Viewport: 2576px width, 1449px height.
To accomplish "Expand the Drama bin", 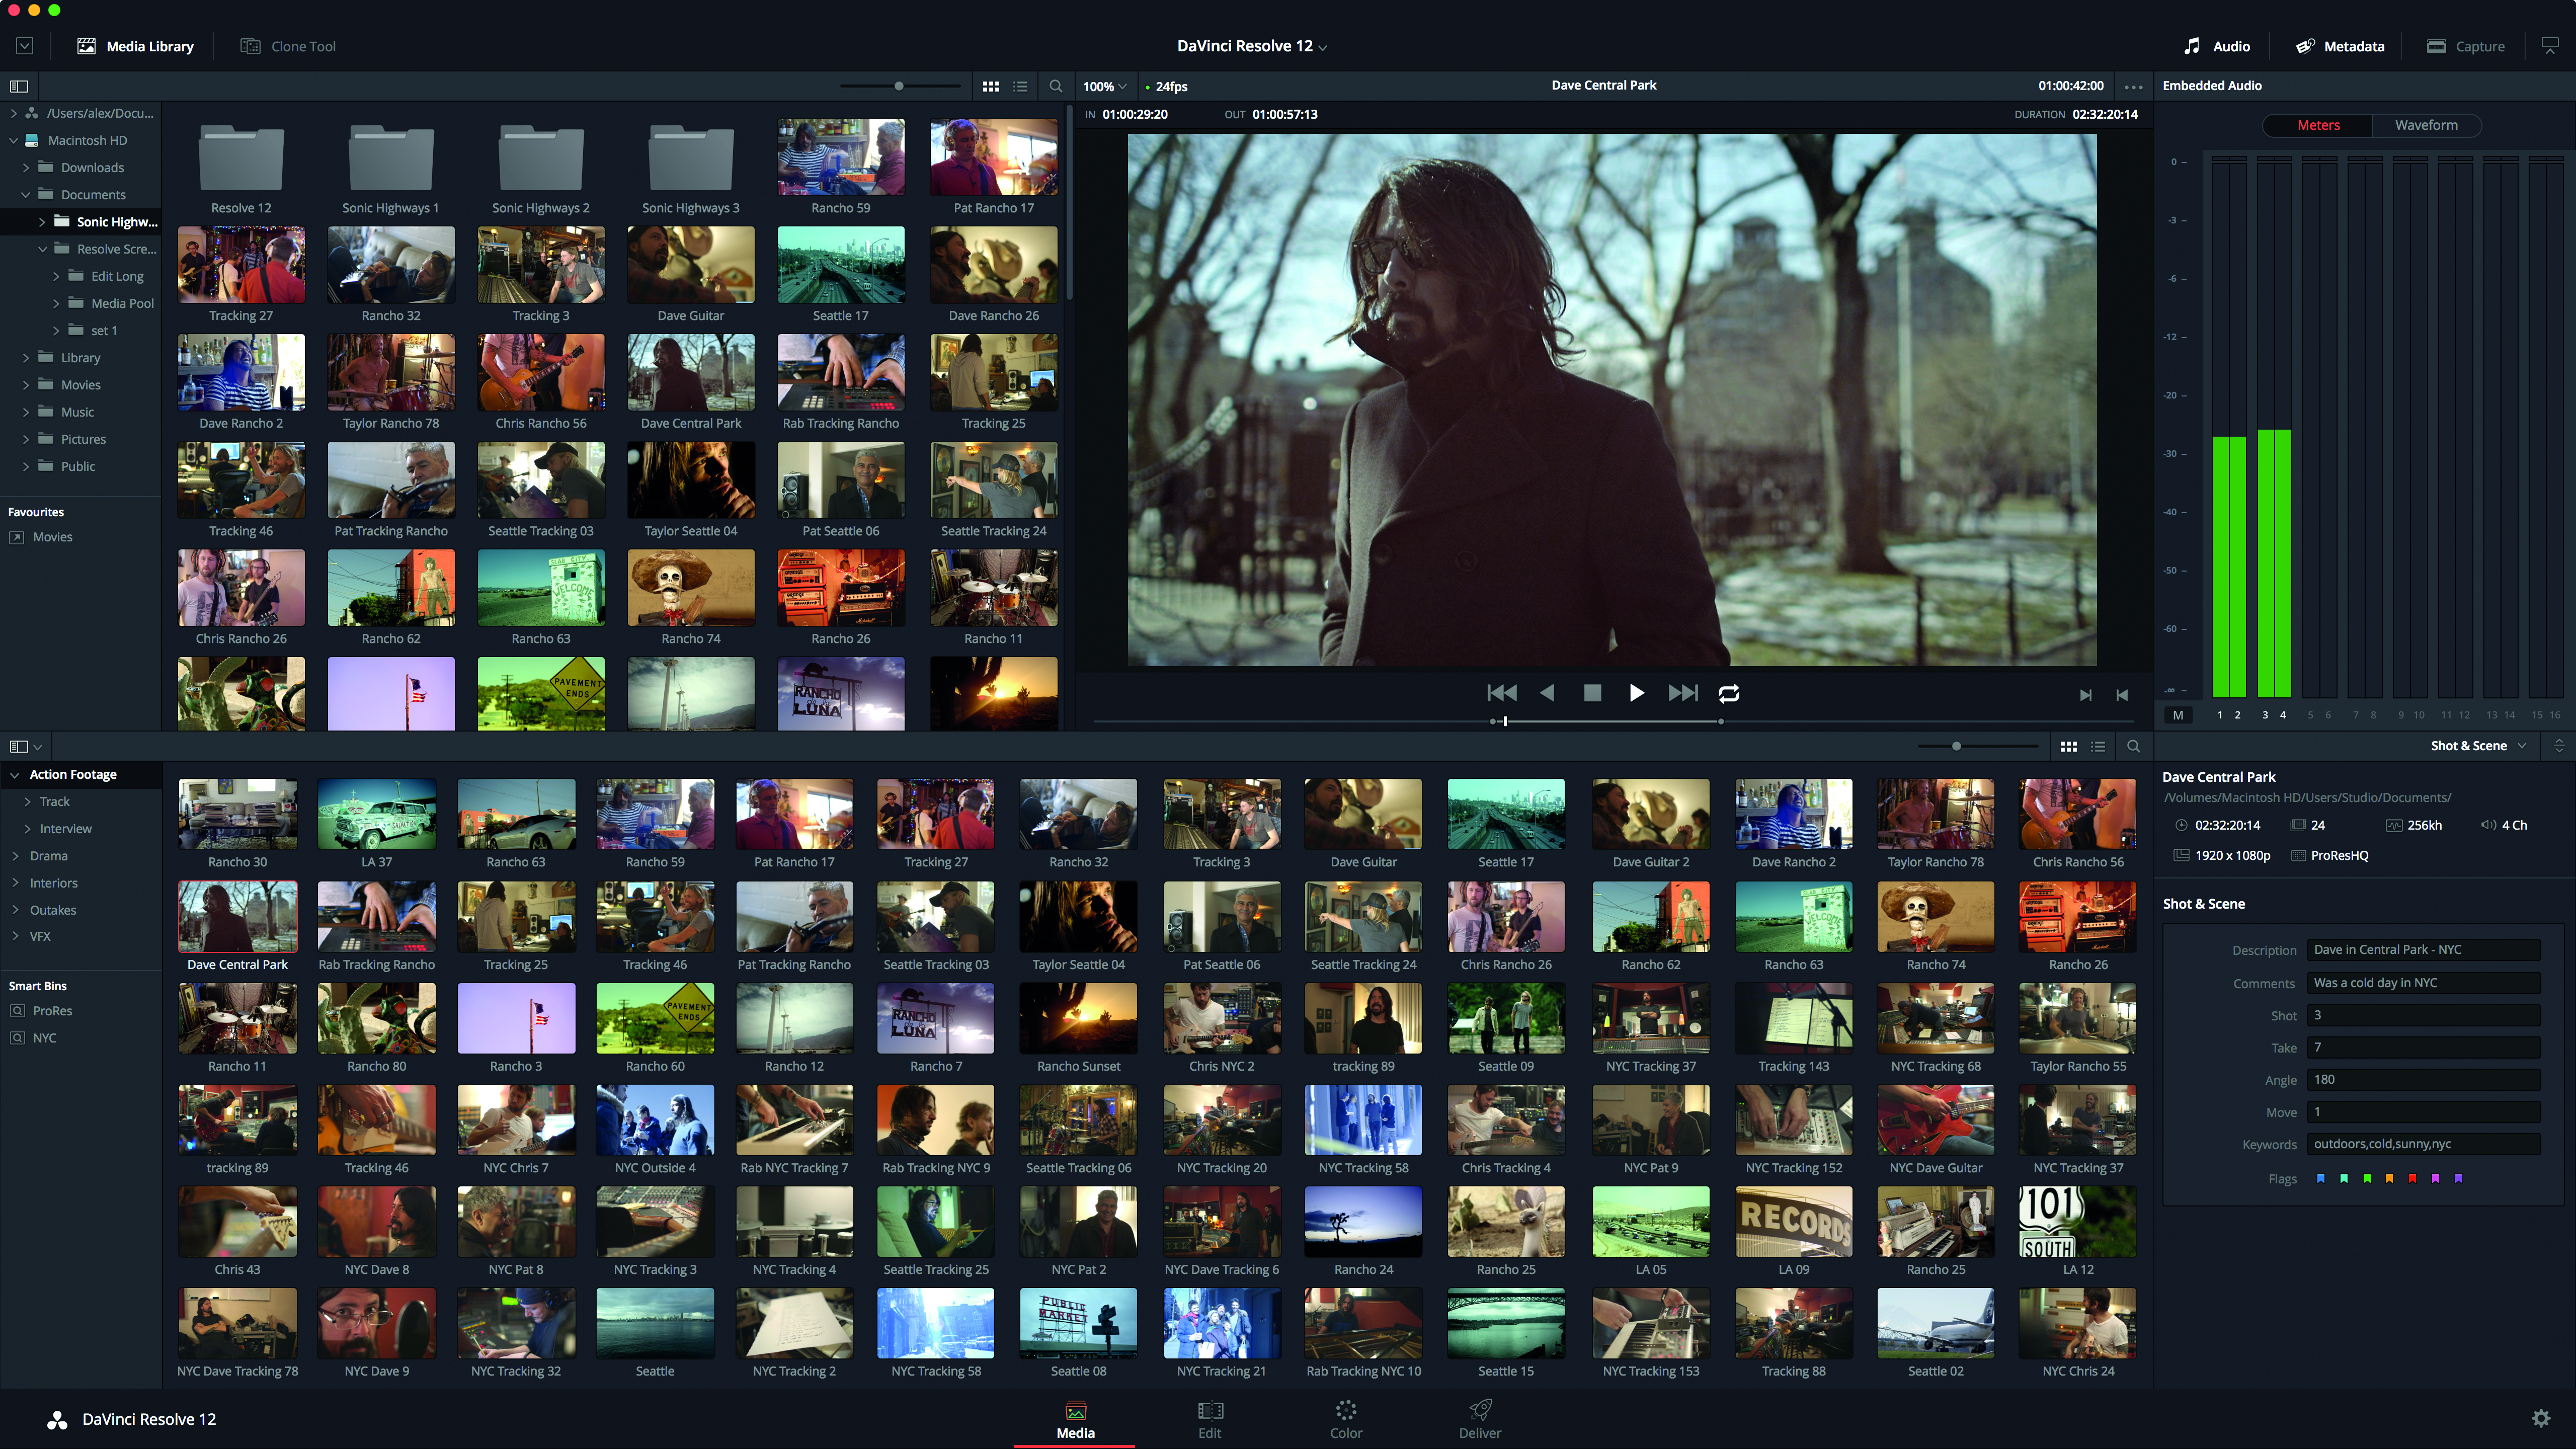I will [16, 856].
